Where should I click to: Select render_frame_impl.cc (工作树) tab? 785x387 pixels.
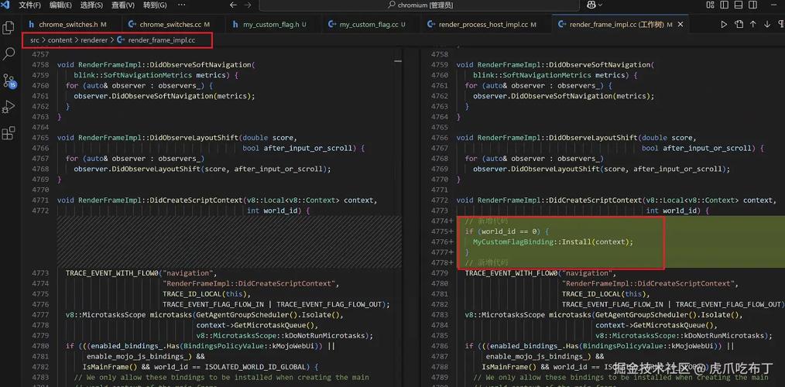pyautogui.click(x=619, y=24)
